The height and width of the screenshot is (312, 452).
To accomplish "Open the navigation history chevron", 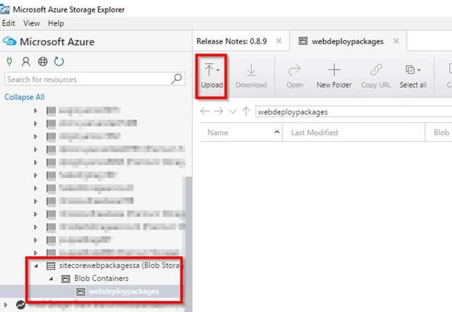I will click(x=233, y=111).
